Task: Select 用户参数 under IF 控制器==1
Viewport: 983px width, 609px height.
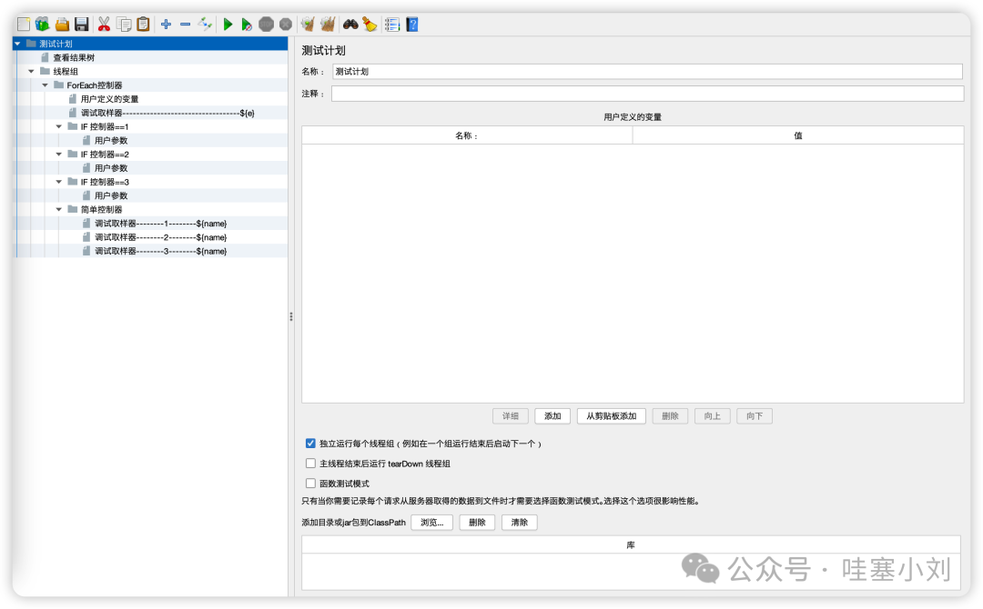Action: [150, 140]
